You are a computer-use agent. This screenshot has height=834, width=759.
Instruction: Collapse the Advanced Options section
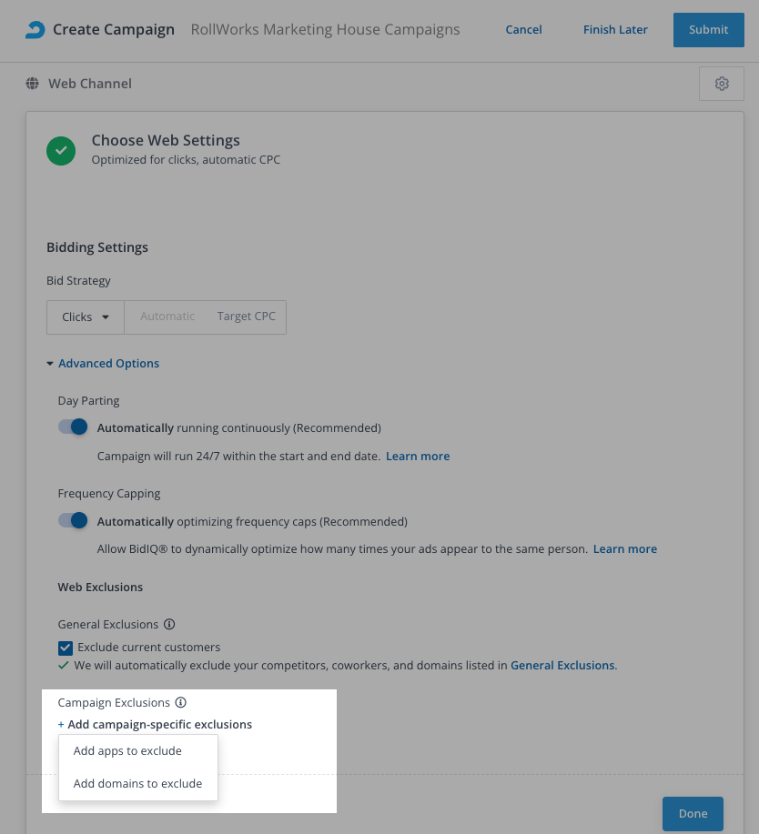pyautogui.click(x=103, y=364)
